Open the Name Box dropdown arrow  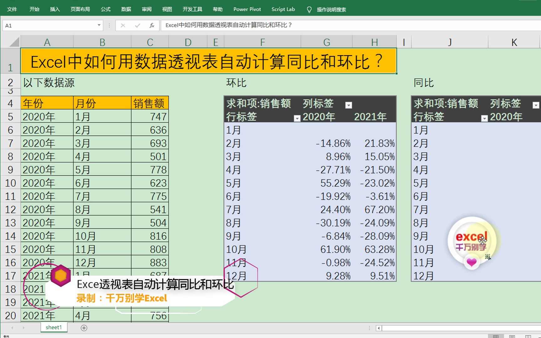click(99, 25)
